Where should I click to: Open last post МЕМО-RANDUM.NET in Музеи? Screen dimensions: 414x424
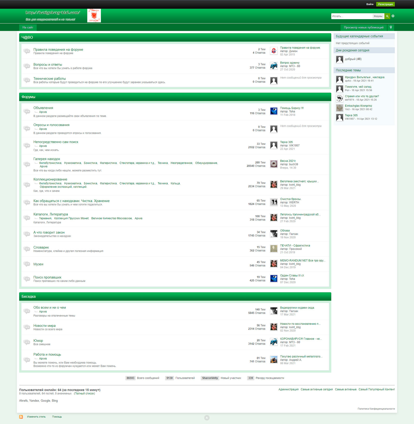pos(303,261)
